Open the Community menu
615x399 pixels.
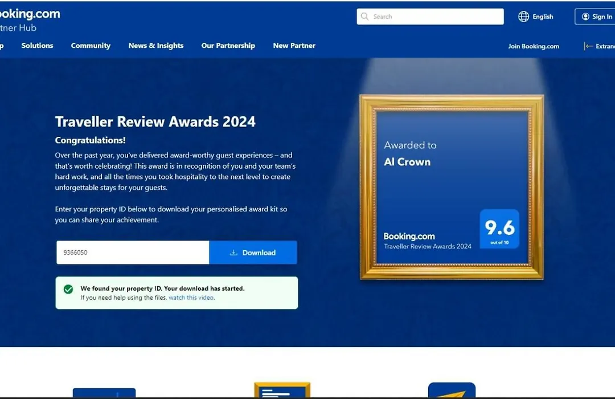[91, 46]
